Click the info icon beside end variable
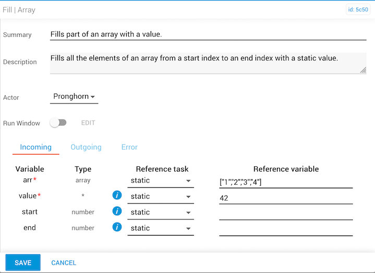Image resolution: width=375 pixels, height=273 pixels. click(x=117, y=227)
